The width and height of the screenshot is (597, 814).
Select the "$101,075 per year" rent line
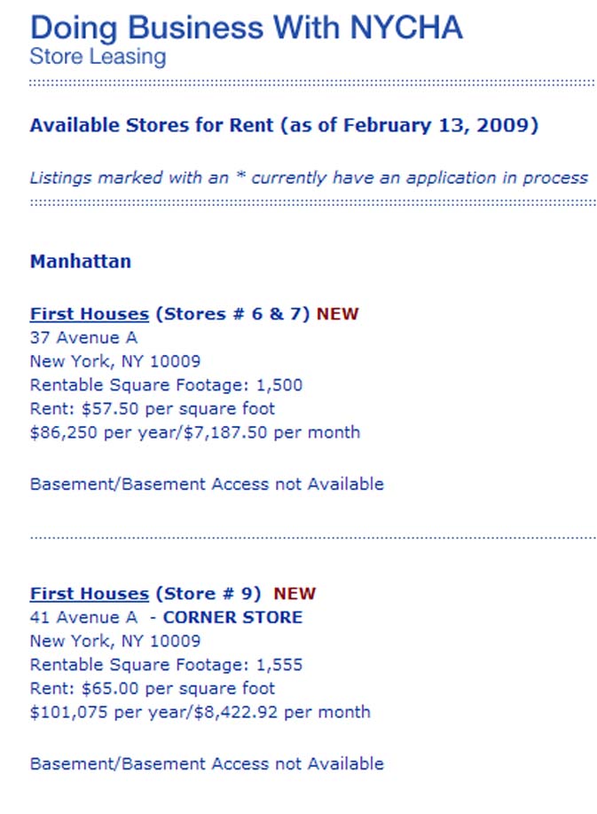tap(200, 712)
